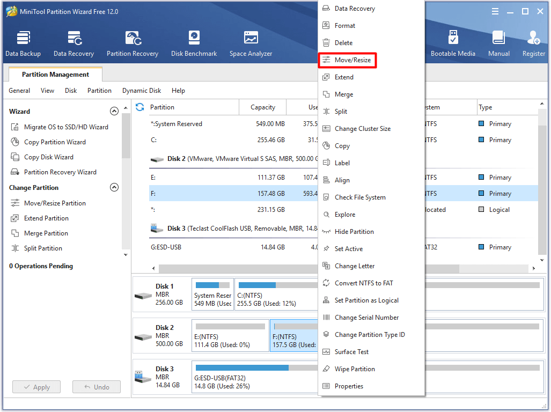Start Disk Benchmark
This screenshot has width=551, height=412.
[x=194, y=44]
